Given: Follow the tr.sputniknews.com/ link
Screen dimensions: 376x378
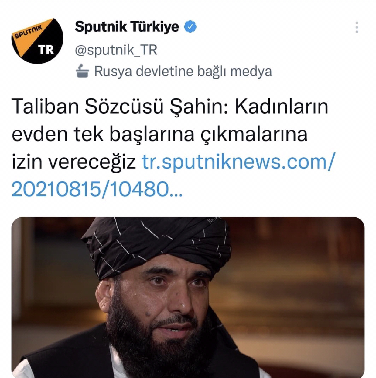Looking at the screenshot, I should click(238, 162).
